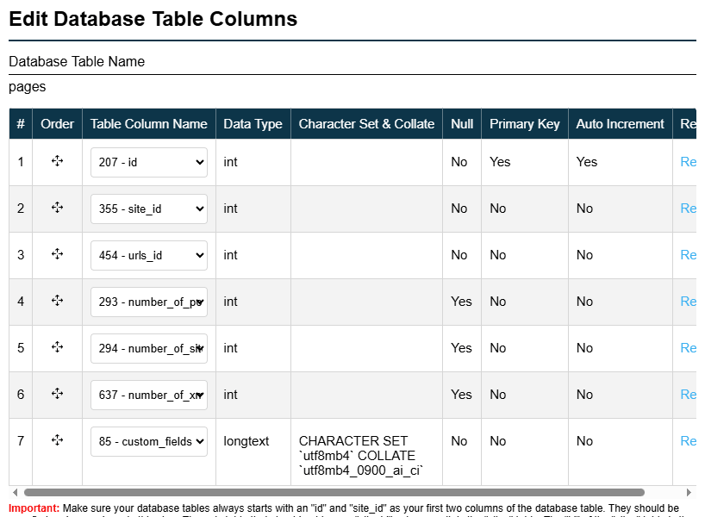Open the '207 - id' column dropdown

pos(149,162)
